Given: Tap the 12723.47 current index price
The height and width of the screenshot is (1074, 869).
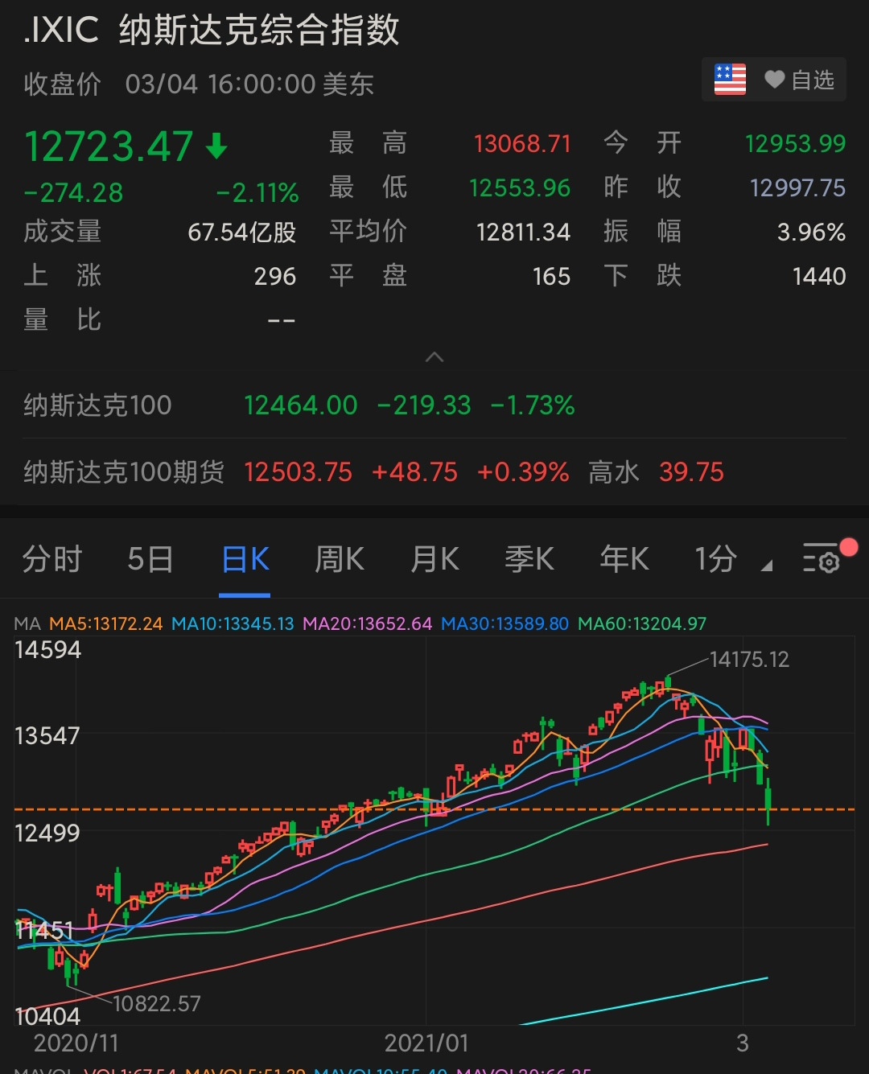Looking at the screenshot, I should tap(109, 146).
